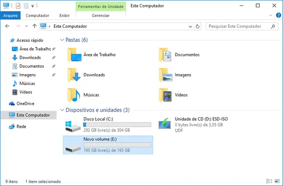The height and width of the screenshot is (186, 283).
Task: Select the Novo volume (E:) drive icon
Action: [73, 149]
